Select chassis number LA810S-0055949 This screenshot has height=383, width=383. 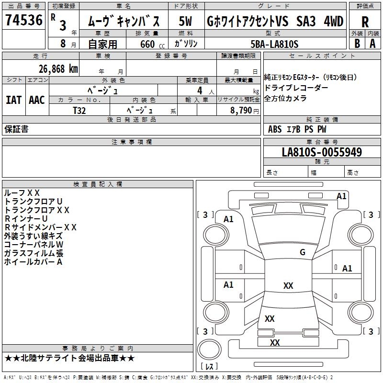(322, 152)
